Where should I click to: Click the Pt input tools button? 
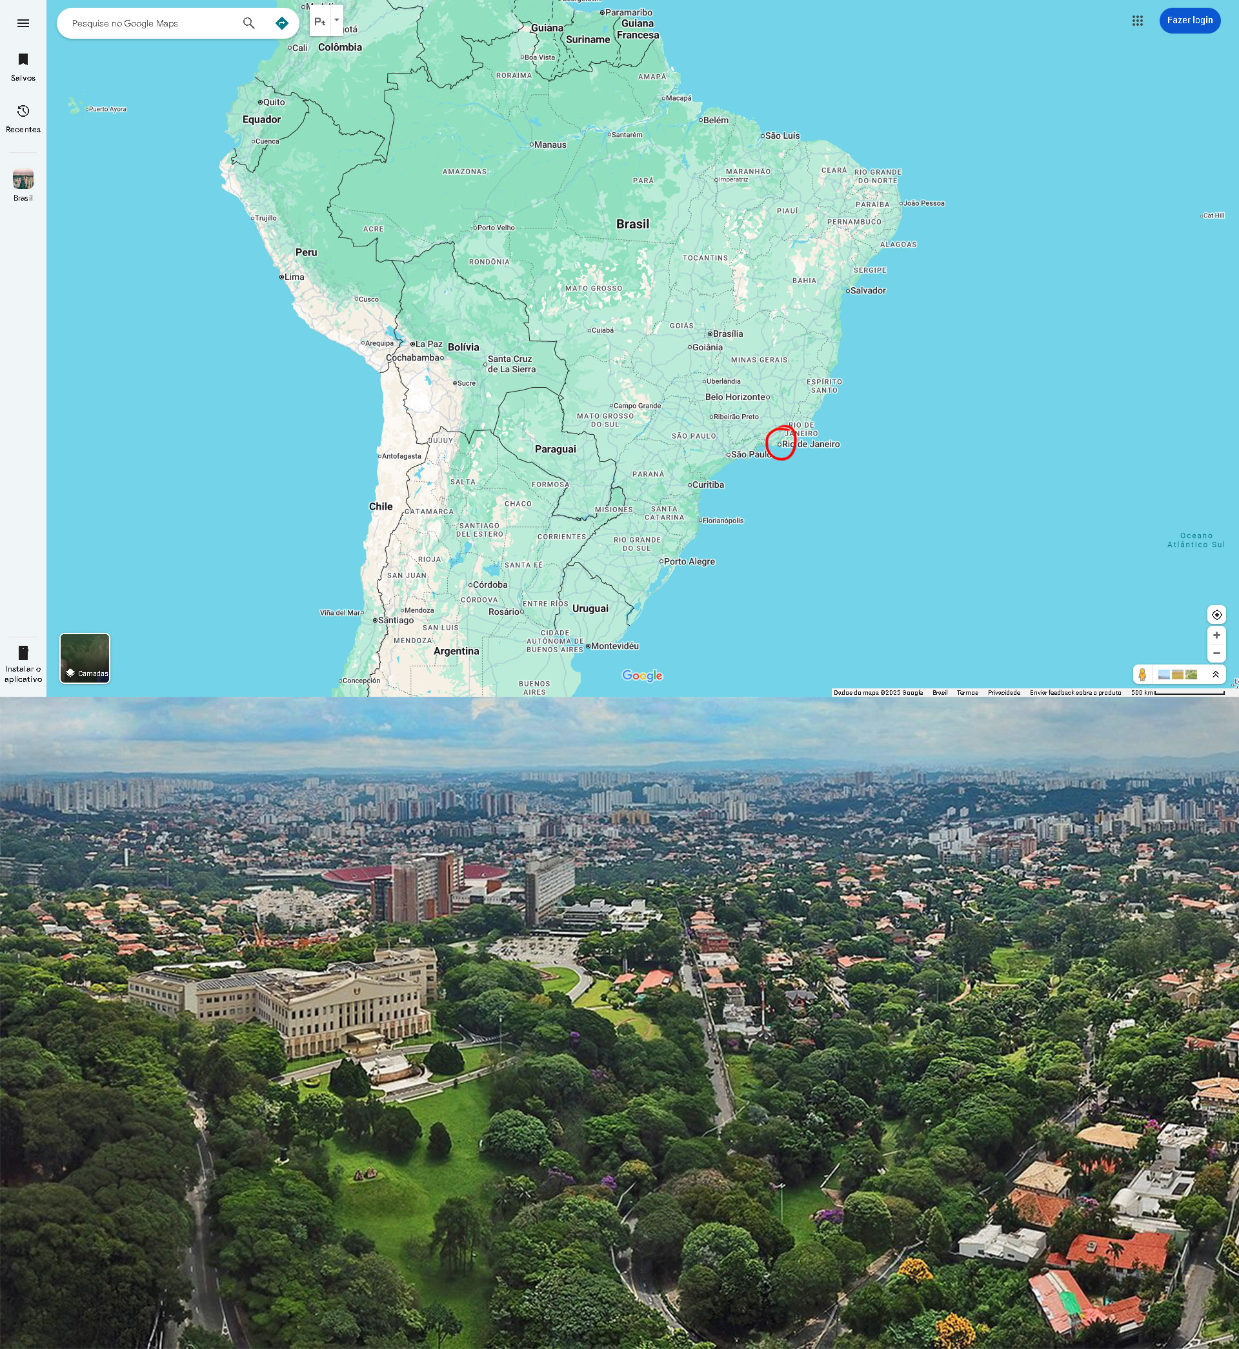pyautogui.click(x=320, y=21)
